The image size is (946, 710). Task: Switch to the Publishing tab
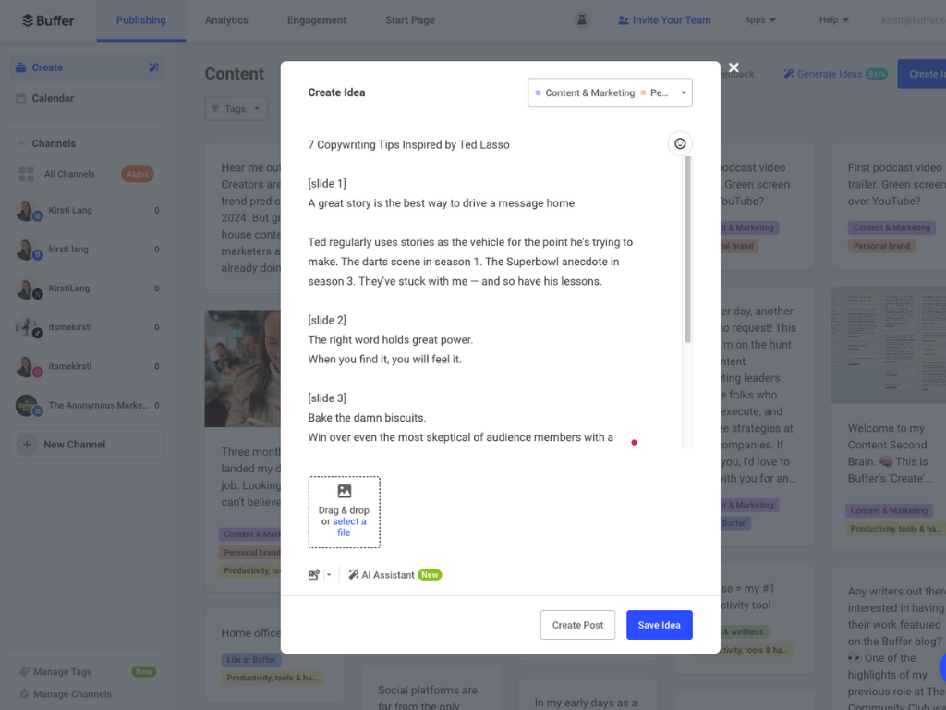click(141, 20)
